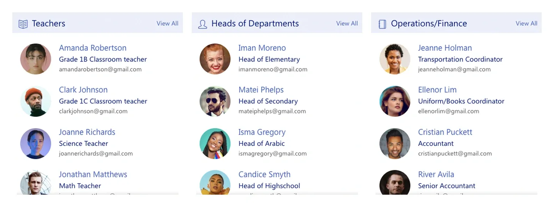Open the Matei Phelps name link
The height and width of the screenshot is (207, 554).
(261, 90)
